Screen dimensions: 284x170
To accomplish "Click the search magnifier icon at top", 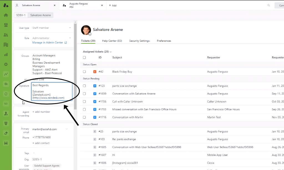I will (x=268, y=6).
